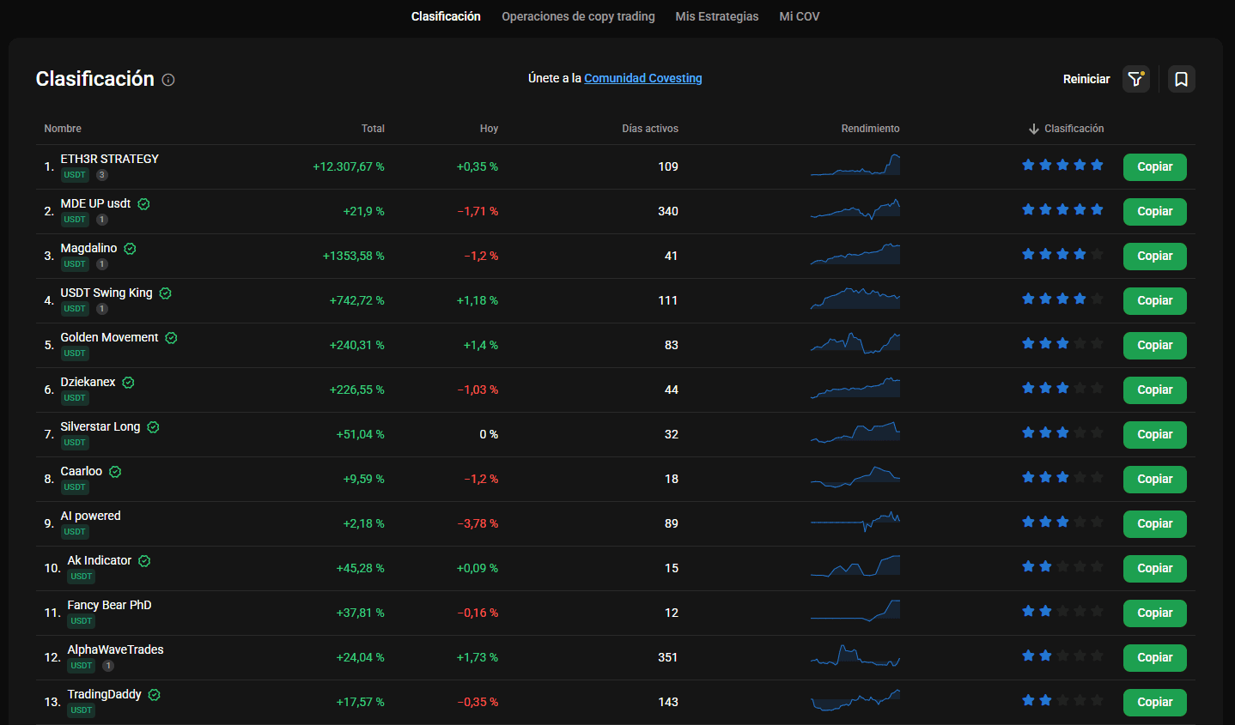Click the Reiniciar filters button
Screen dimensions: 1235x725
point(1086,79)
